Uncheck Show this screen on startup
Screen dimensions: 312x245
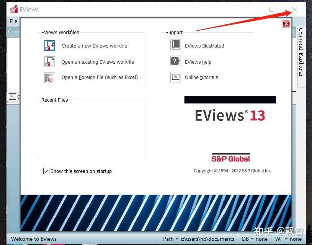[x=46, y=171]
